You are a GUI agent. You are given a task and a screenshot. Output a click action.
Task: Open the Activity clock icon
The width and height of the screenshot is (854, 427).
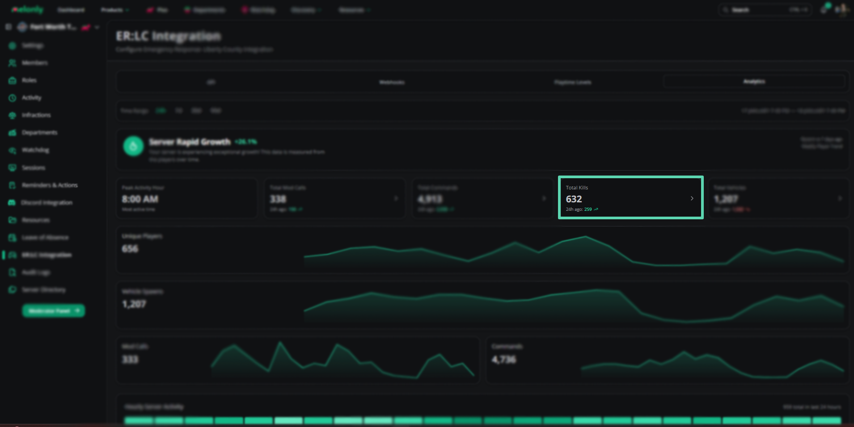tap(13, 98)
